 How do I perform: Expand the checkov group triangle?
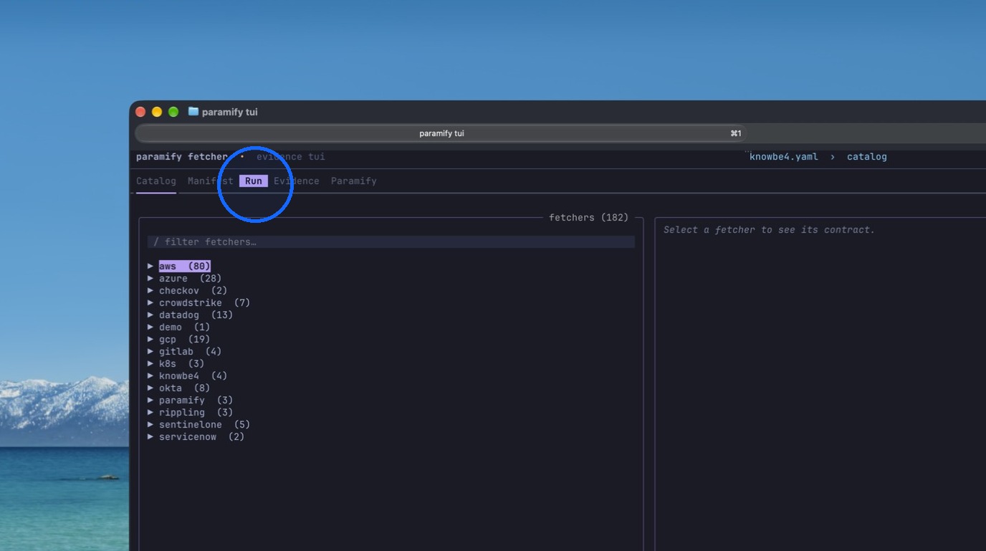[x=150, y=290]
